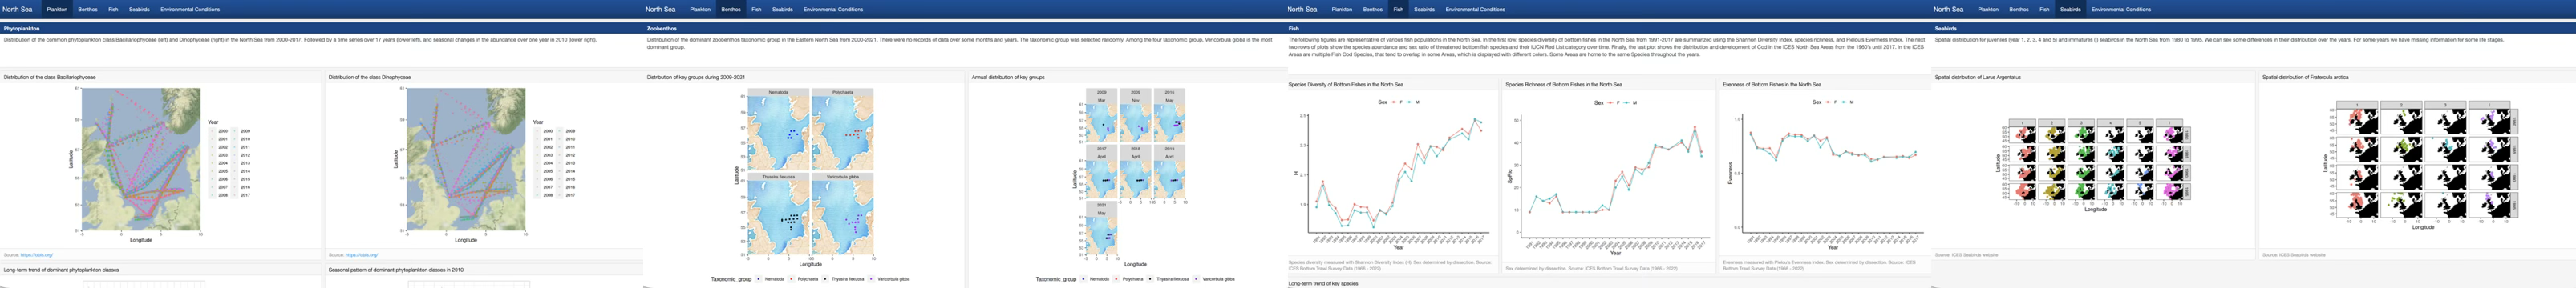2576x288 pixels.
Task: Open the Seabirds tab in the Zoobenthos dashboard
Action: [782, 9]
